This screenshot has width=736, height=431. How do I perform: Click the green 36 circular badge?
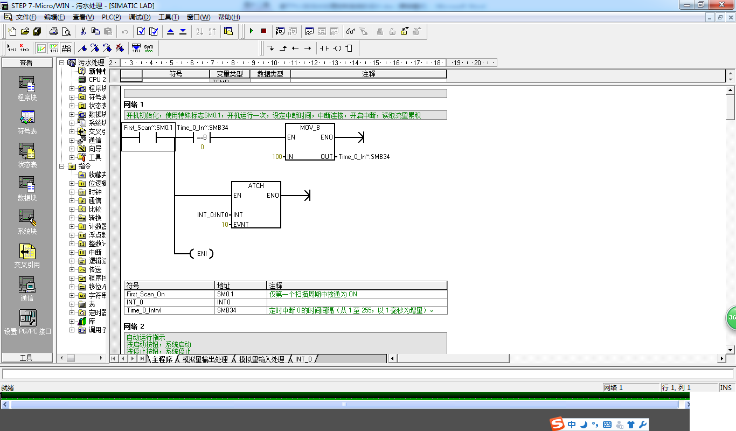(731, 318)
